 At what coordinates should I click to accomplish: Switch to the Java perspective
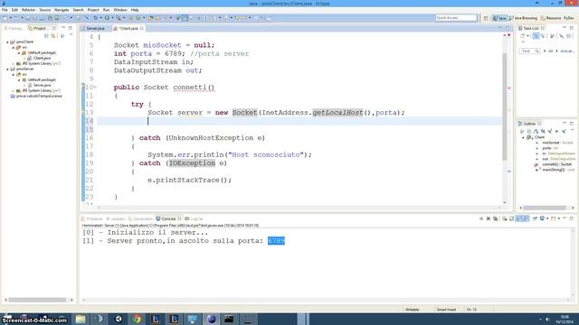[499, 18]
